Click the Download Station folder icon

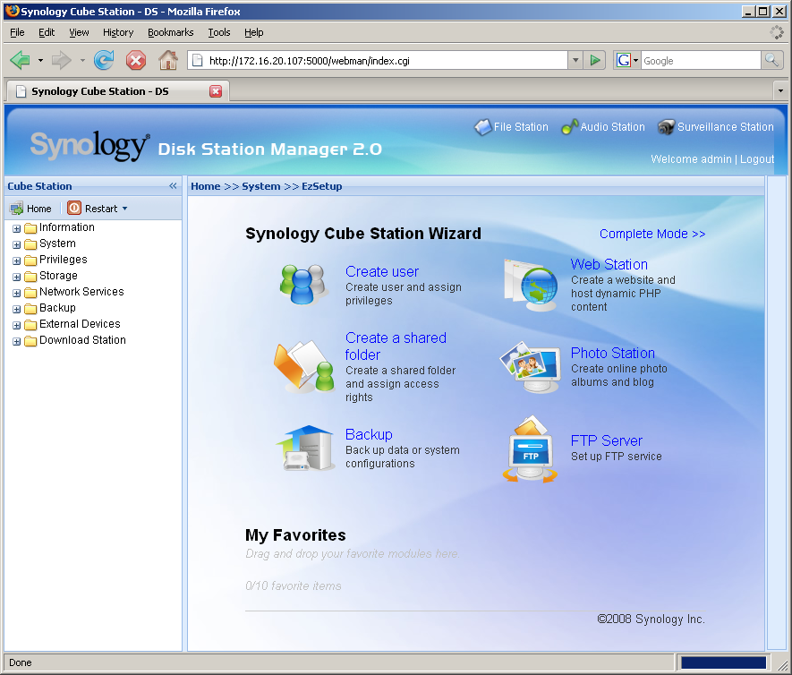[x=30, y=341]
